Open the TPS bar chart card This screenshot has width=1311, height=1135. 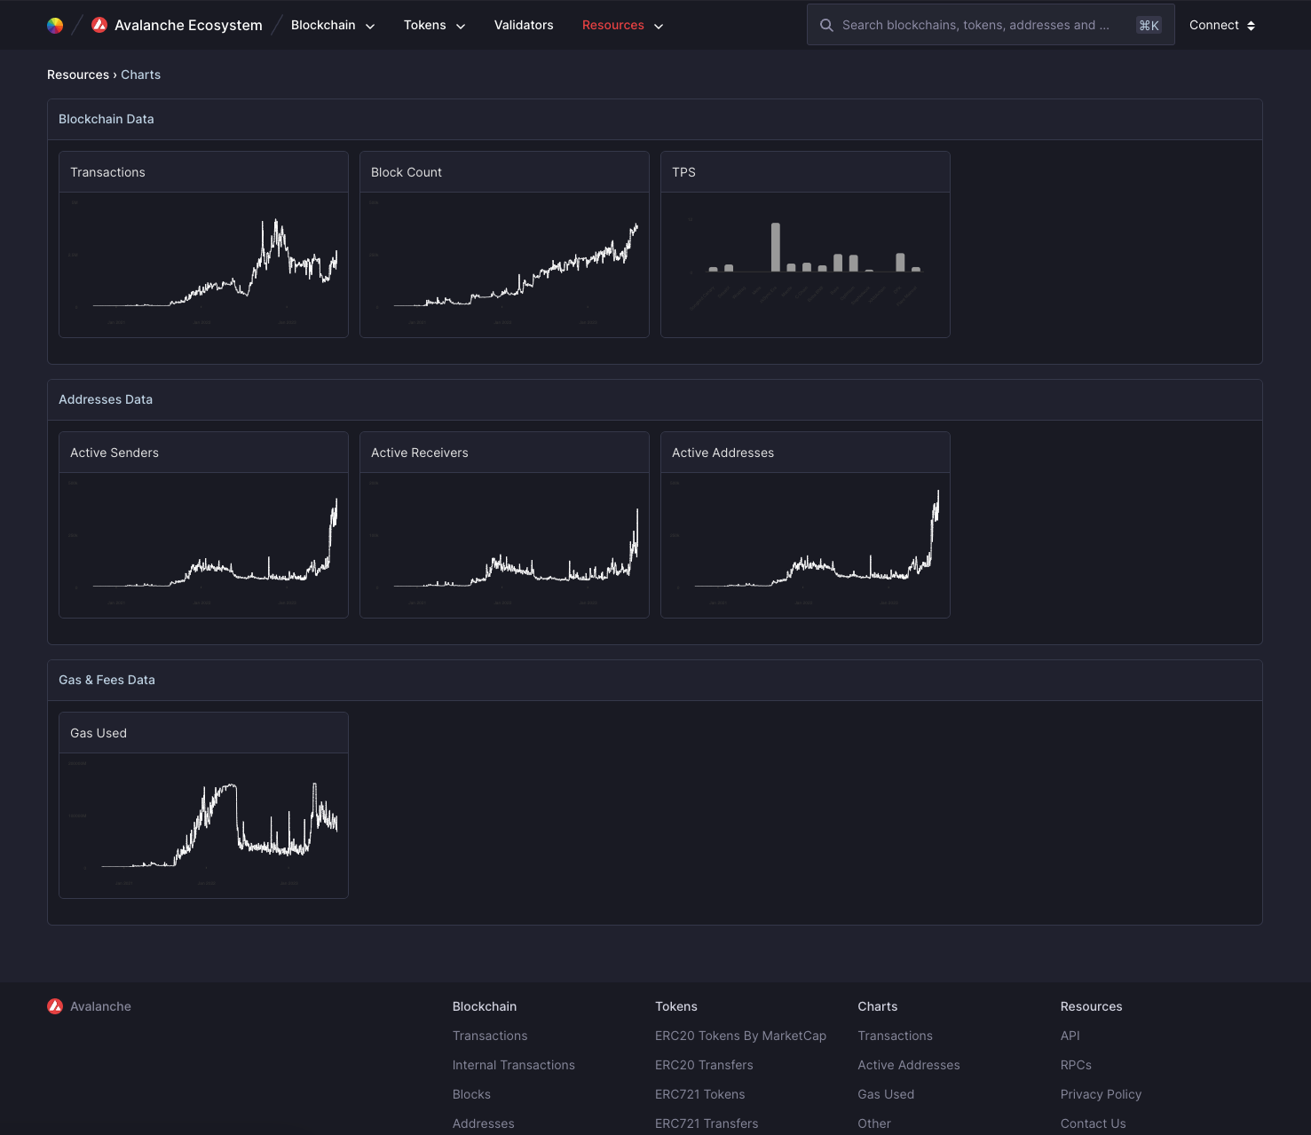click(805, 244)
